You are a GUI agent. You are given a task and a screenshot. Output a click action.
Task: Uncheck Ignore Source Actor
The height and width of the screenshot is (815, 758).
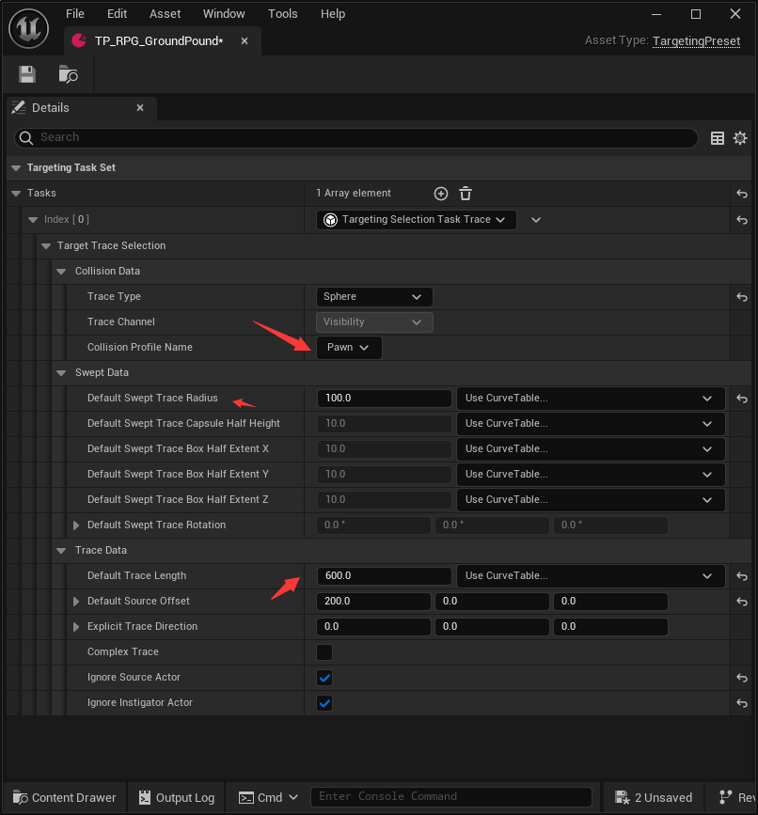324,677
